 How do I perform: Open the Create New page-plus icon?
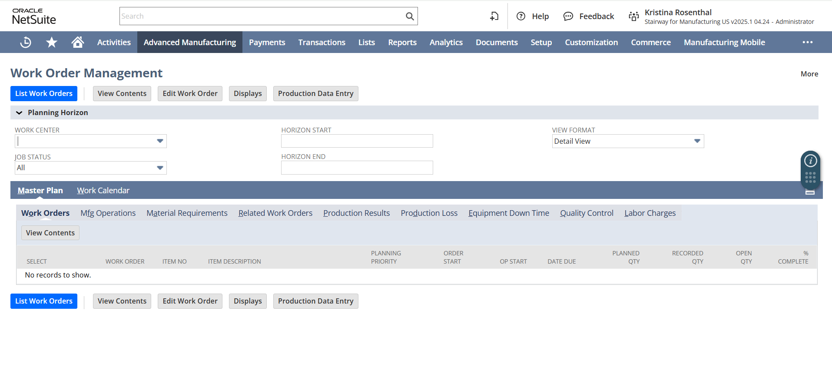tap(494, 16)
